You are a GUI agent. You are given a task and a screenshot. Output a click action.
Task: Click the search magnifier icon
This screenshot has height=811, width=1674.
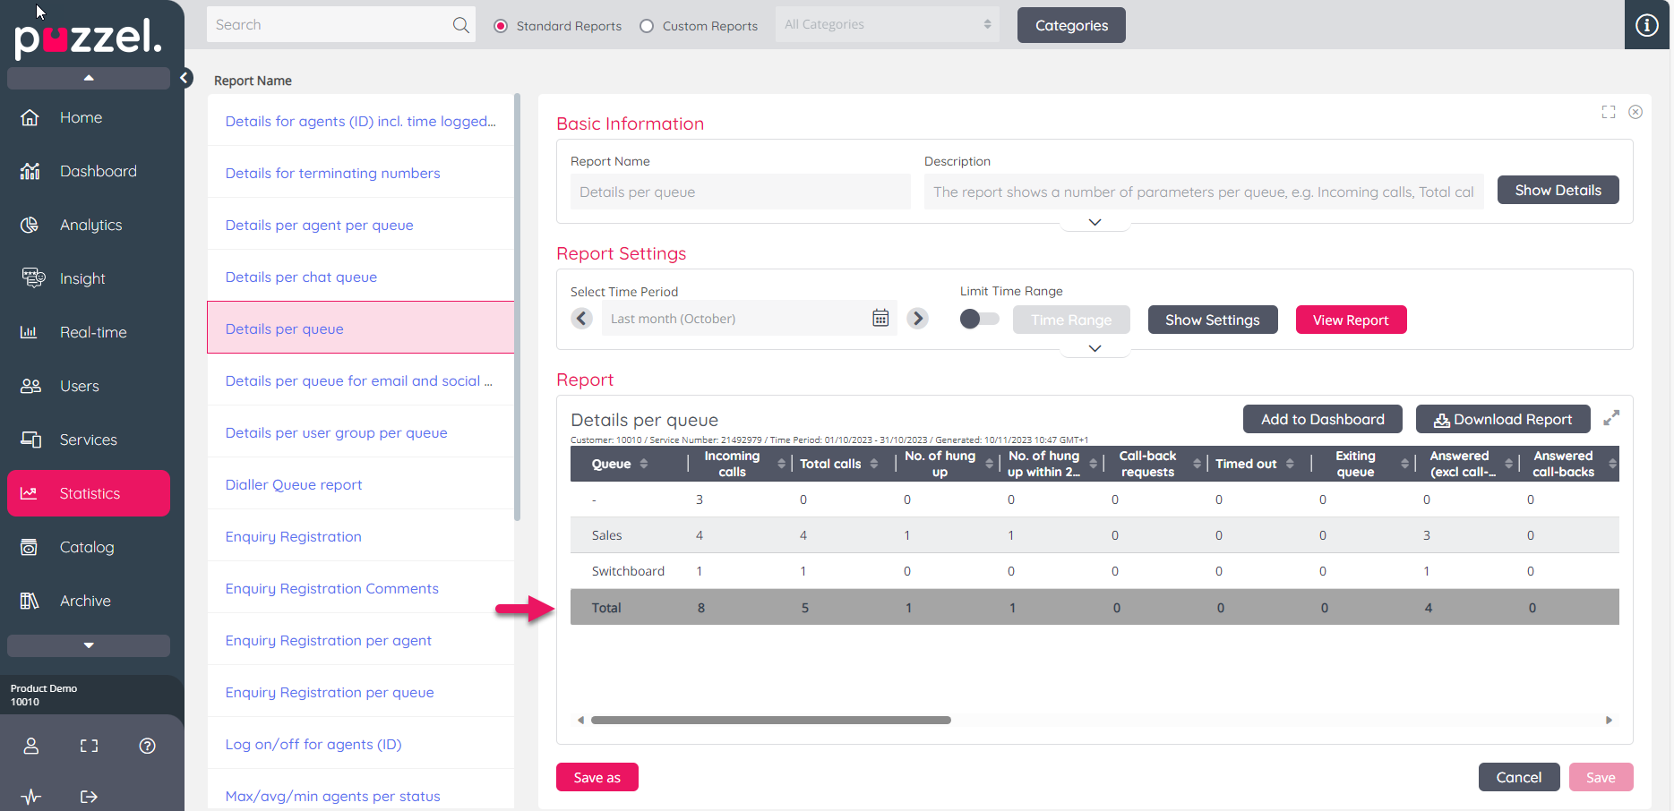tap(460, 25)
